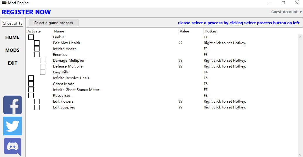Maximize the Mod Engine window
303x157 pixels.
[283, 3]
